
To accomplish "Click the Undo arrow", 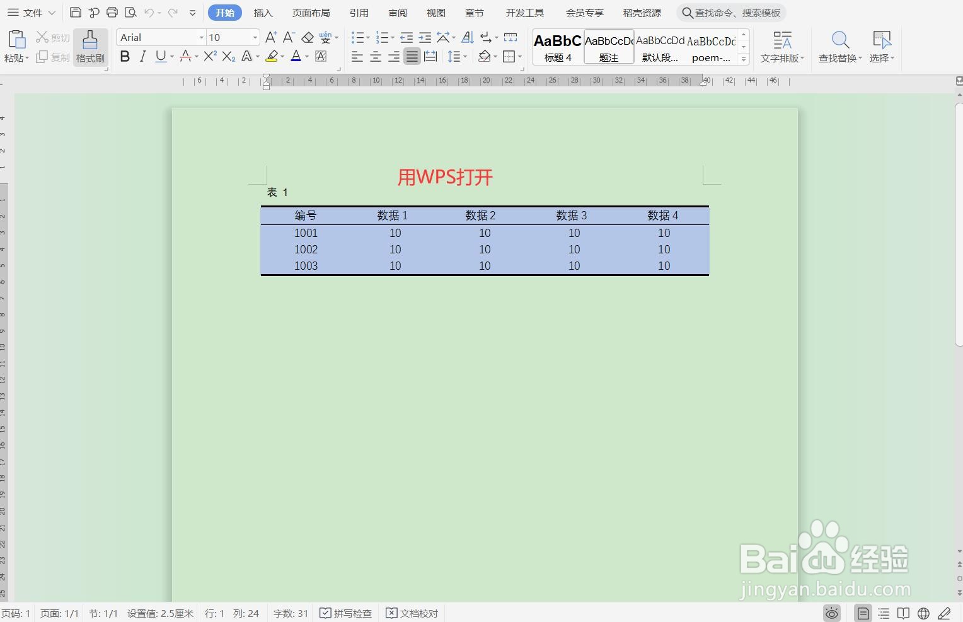I will [x=149, y=13].
